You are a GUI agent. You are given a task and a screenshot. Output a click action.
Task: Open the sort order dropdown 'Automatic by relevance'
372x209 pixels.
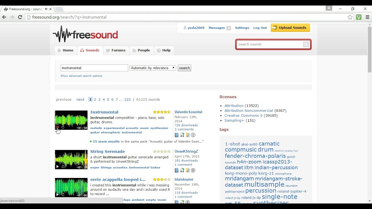(153, 68)
